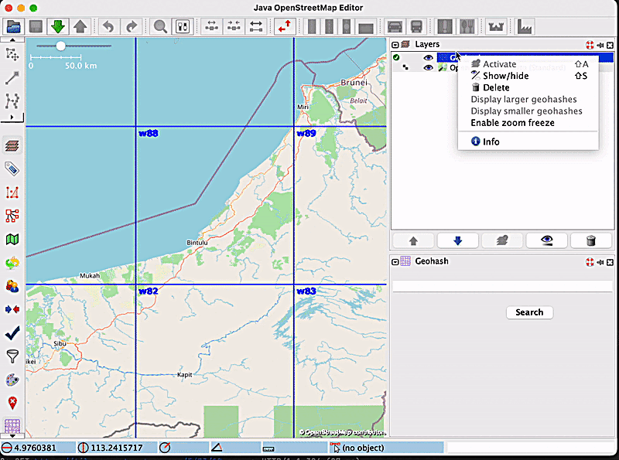Screen dimensions: 619x460
Task: Click the latitude value 4.9760381 in the status bar
Action: click(x=35, y=448)
